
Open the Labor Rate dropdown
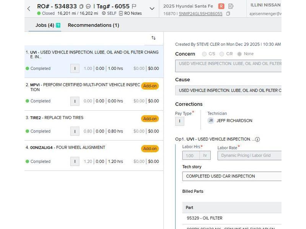pos(249,155)
